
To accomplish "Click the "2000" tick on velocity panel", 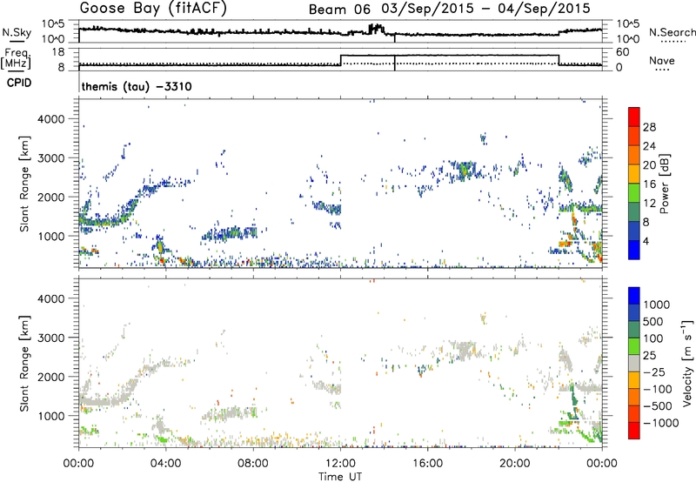I will tap(51, 377).
